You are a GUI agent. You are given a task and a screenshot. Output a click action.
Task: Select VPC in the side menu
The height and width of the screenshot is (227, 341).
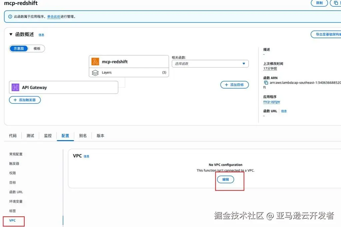[12, 220]
